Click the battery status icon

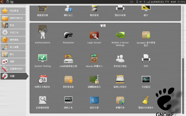coord(137,2)
